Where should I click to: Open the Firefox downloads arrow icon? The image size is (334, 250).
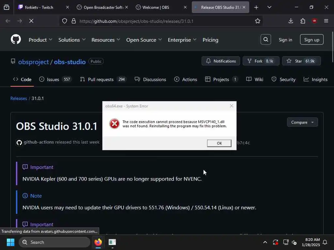291,21
